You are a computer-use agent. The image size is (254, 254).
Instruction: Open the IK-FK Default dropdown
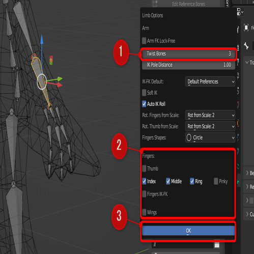click(x=210, y=81)
